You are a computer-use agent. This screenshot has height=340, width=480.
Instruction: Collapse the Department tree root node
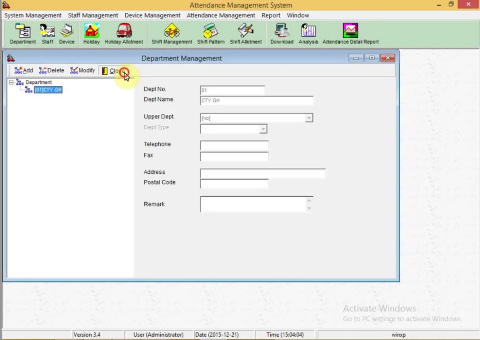pyautogui.click(x=11, y=82)
